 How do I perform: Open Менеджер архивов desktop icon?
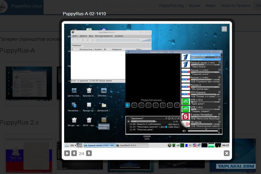(x=104, y=123)
